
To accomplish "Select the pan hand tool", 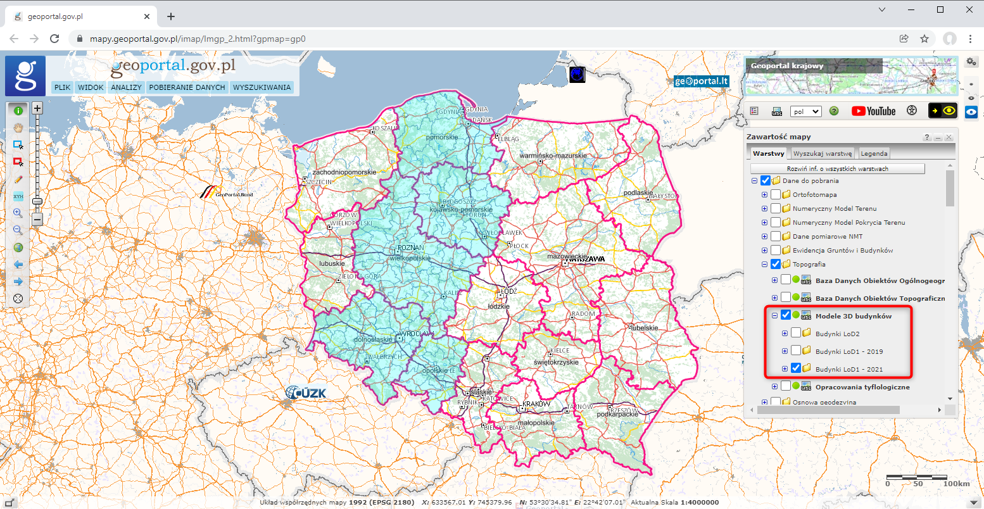I will [x=18, y=127].
